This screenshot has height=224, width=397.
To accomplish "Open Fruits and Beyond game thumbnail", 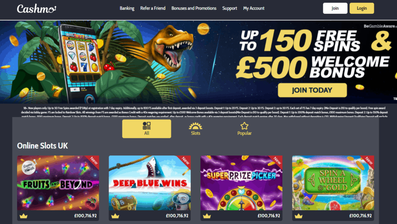I will (58, 183).
